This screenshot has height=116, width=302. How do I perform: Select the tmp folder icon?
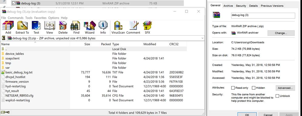click(3, 63)
